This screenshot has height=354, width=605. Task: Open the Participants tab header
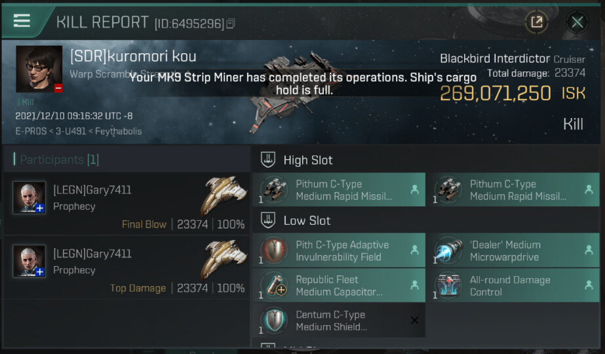[x=58, y=159]
